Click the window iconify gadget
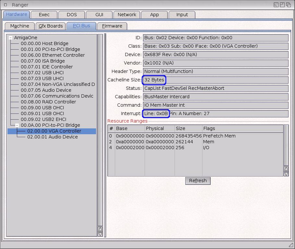 click(x=276, y=5)
